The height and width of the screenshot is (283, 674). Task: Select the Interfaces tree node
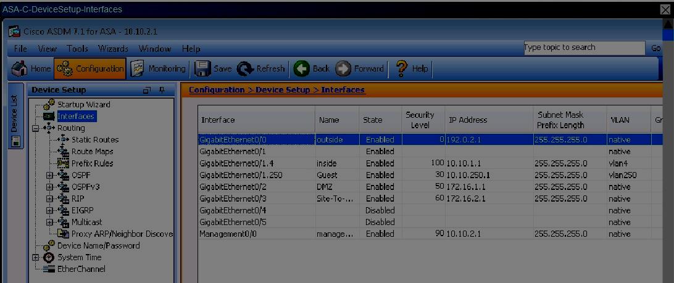tap(76, 116)
